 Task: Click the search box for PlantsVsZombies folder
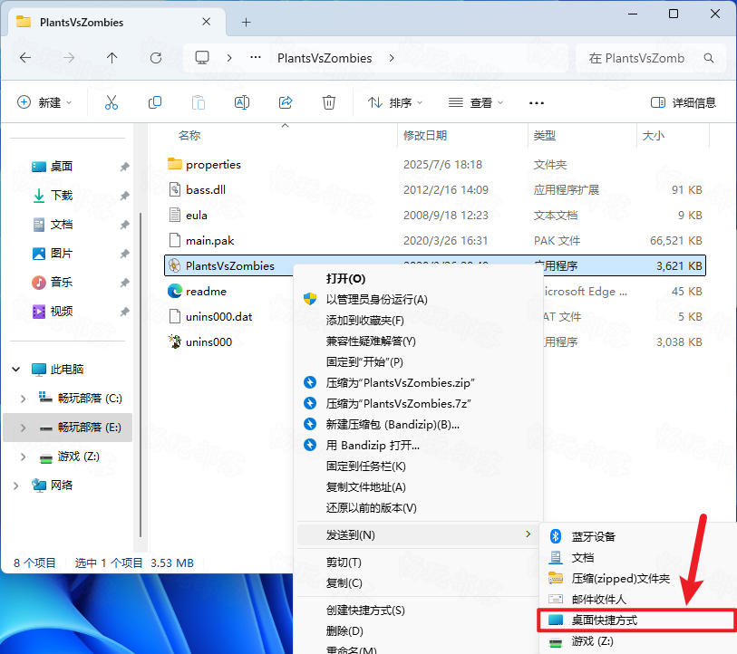pos(651,58)
